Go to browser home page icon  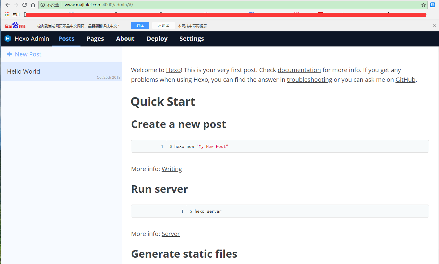pos(33,5)
